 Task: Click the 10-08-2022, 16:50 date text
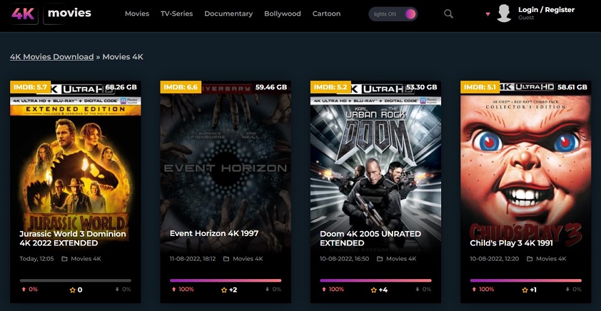coord(344,259)
